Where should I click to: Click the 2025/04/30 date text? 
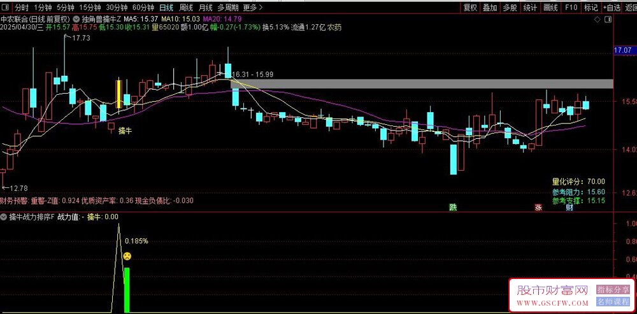click(22, 27)
